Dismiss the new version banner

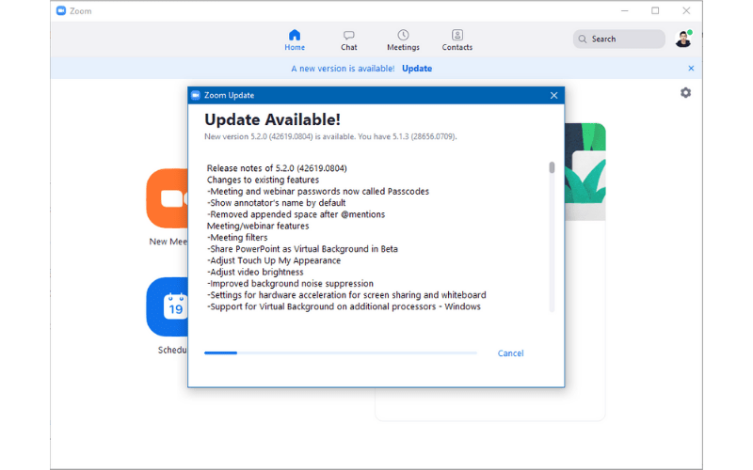tap(691, 69)
